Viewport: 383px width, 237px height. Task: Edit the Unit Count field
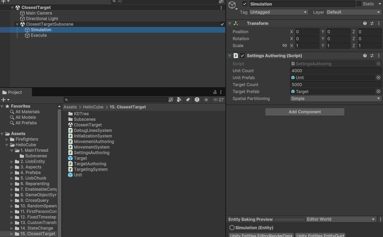(x=336, y=71)
